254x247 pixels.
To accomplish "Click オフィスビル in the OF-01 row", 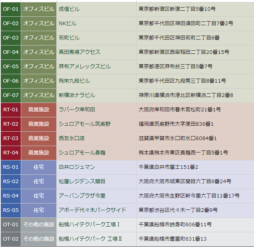I will tap(39, 9).
